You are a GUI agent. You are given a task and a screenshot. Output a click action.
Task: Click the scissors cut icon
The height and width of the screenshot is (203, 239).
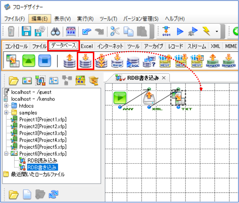point(115,31)
